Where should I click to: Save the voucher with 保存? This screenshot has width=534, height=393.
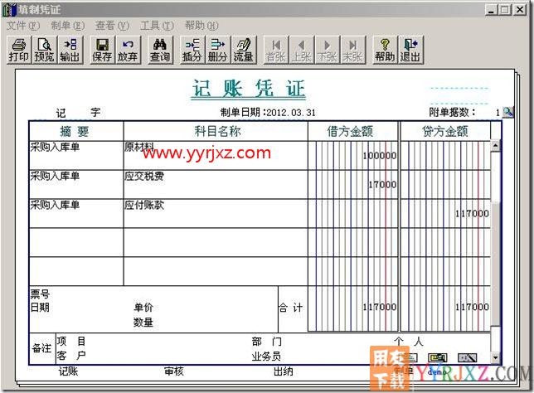click(x=102, y=50)
